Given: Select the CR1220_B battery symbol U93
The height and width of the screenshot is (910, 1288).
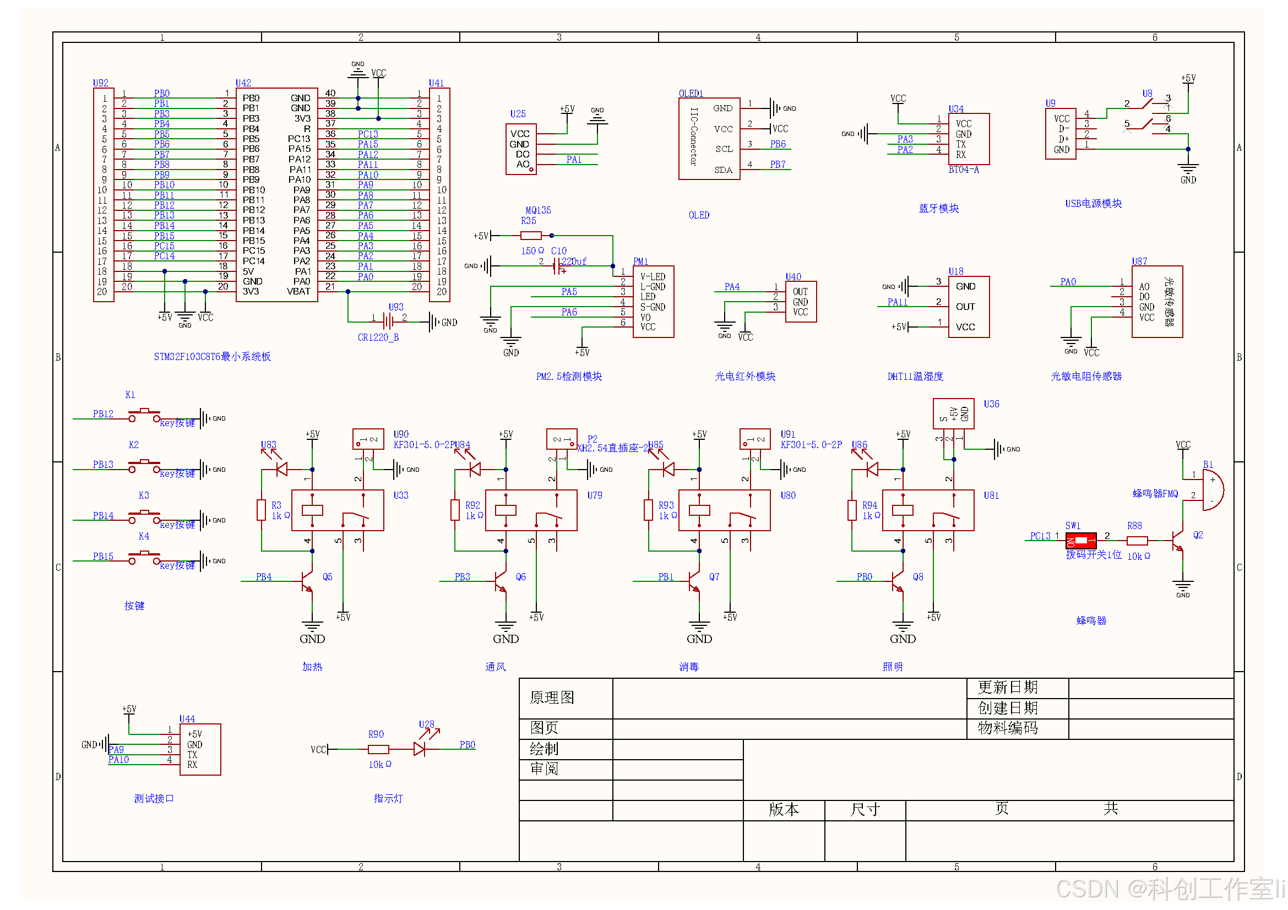Looking at the screenshot, I should point(389,322).
